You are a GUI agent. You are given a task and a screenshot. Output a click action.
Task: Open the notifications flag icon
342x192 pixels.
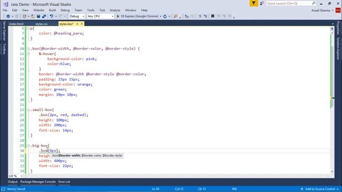pyautogui.click(x=254, y=3)
